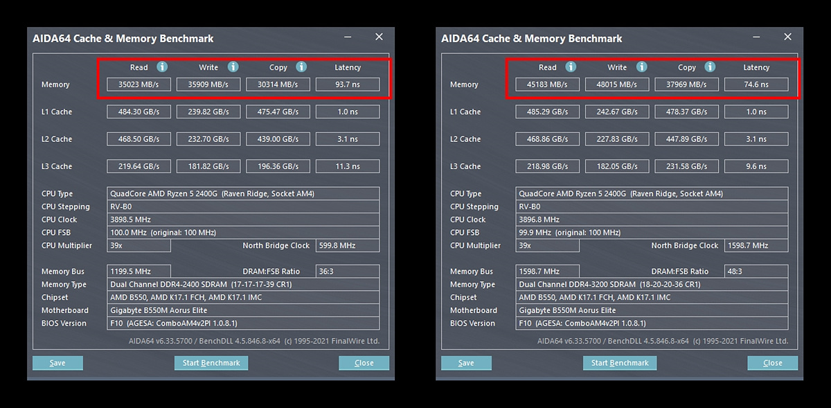Click L2 Cache read 468.86 GB/s
The width and height of the screenshot is (831, 408).
click(548, 139)
